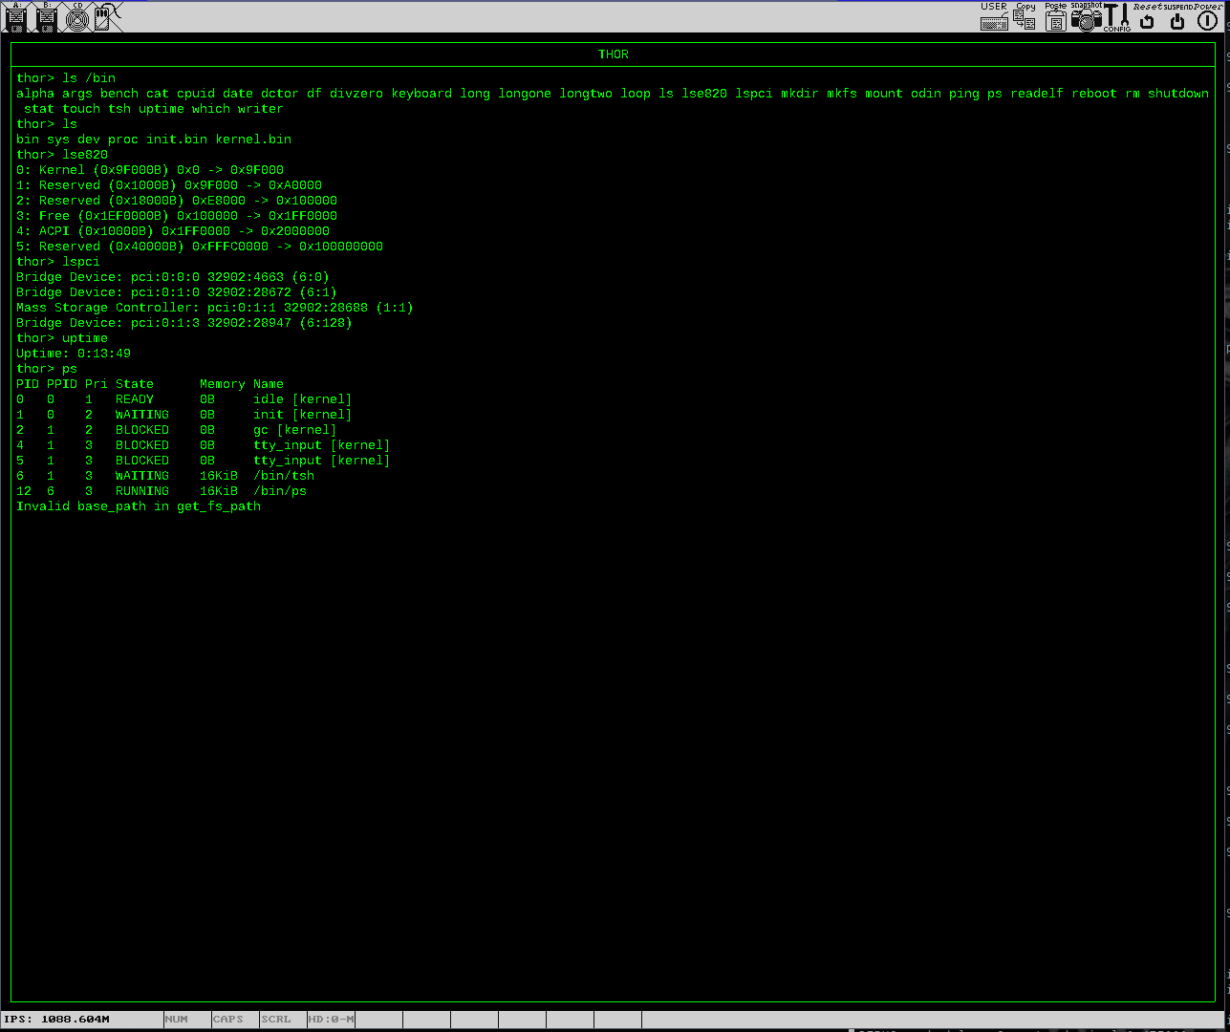
Task: Click the HD:0-M disk activity indicator
Action: coord(330,1019)
